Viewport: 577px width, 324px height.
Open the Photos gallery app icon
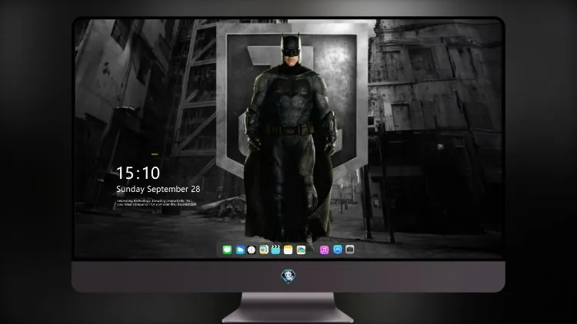click(x=301, y=250)
